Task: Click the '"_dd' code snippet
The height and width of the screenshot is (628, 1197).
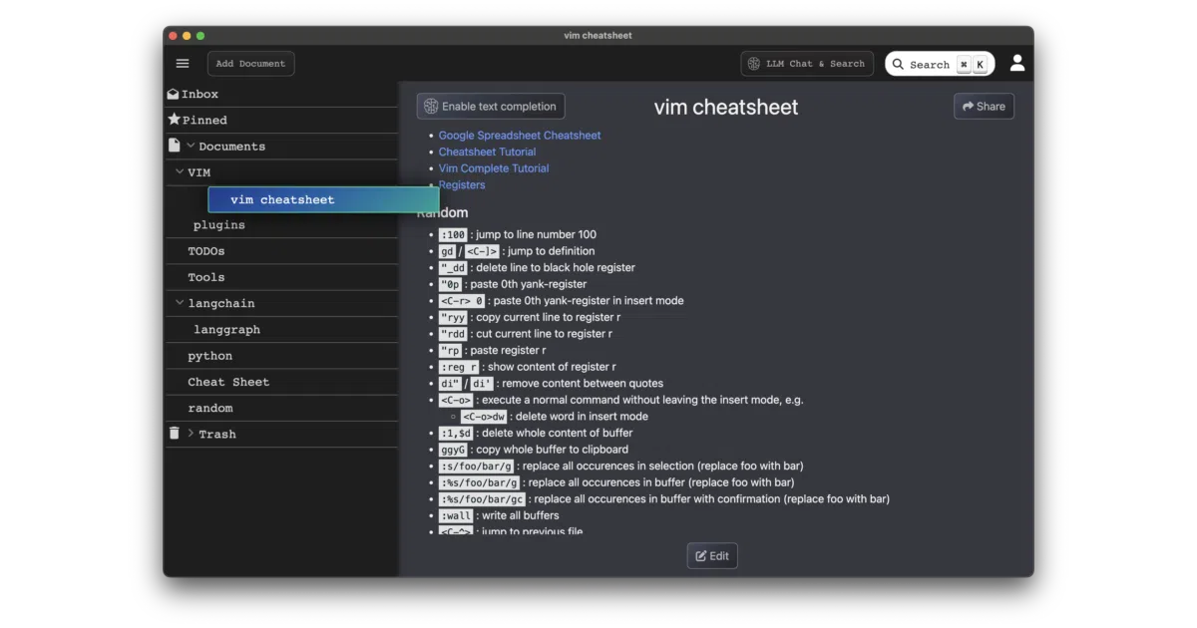Action: (x=453, y=267)
